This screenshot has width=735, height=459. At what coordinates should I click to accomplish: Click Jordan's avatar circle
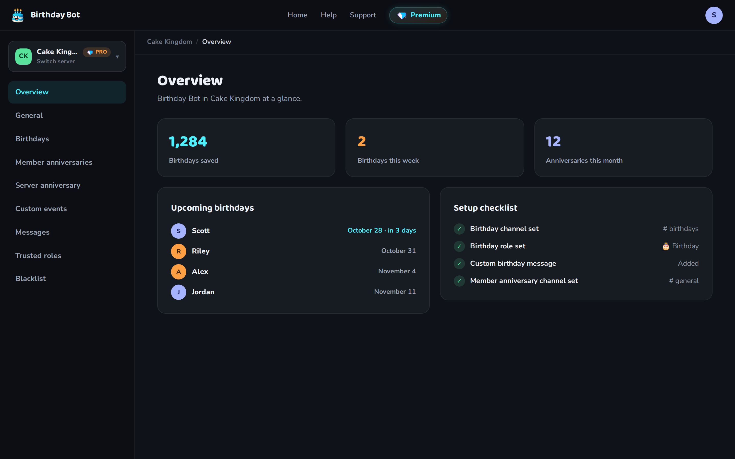pyautogui.click(x=179, y=292)
